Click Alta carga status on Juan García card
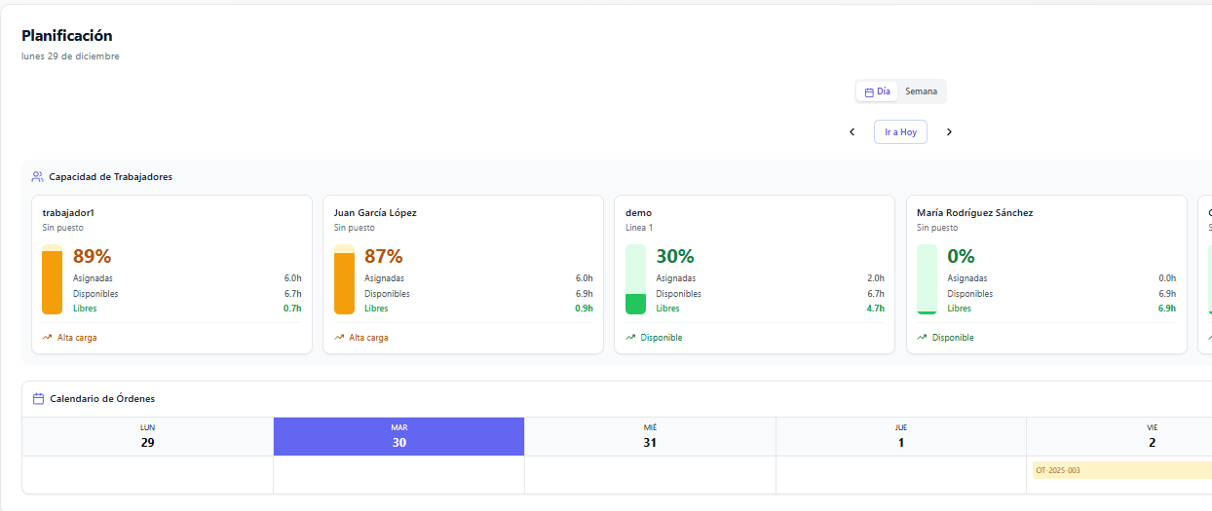This screenshot has width=1212, height=511. pos(369,338)
